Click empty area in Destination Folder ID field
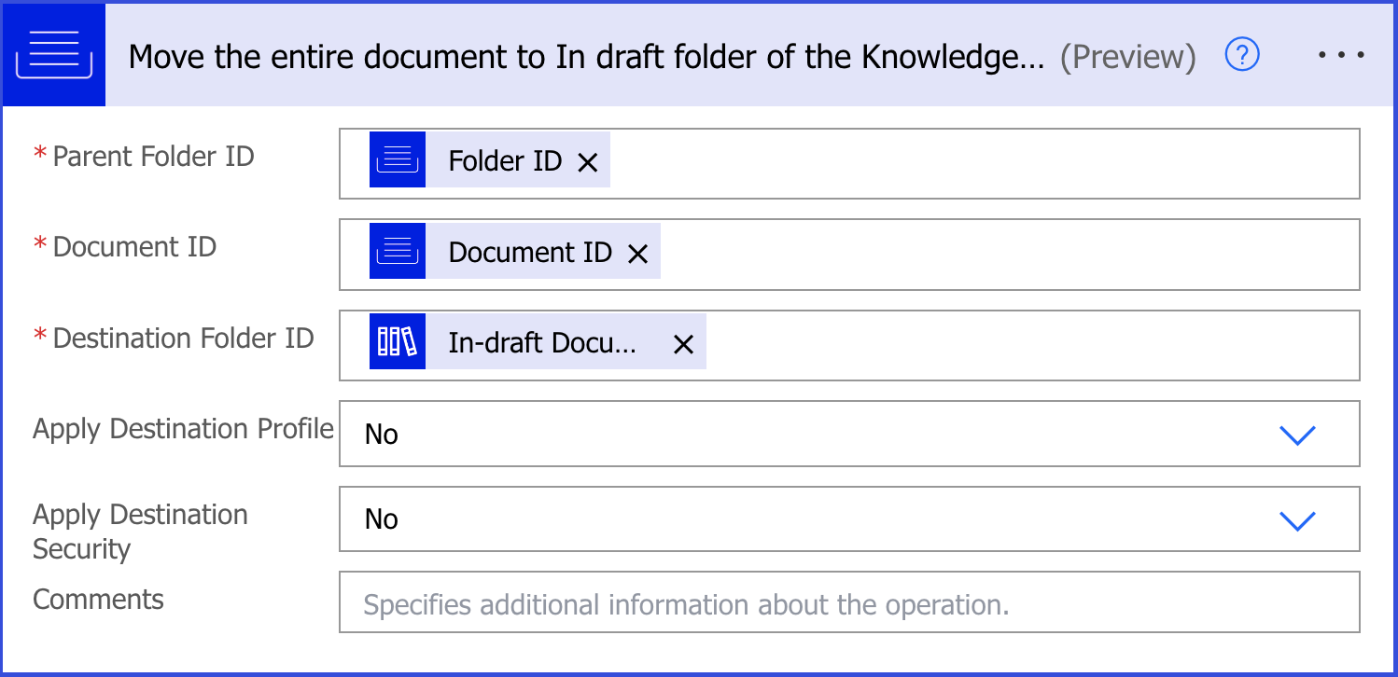1398x677 pixels. point(1027,345)
